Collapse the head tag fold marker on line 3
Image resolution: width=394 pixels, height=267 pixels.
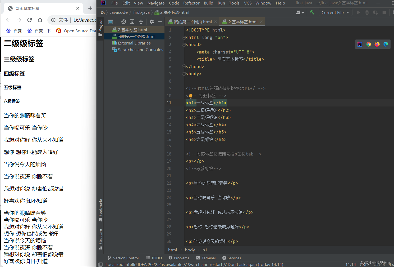click(184, 45)
